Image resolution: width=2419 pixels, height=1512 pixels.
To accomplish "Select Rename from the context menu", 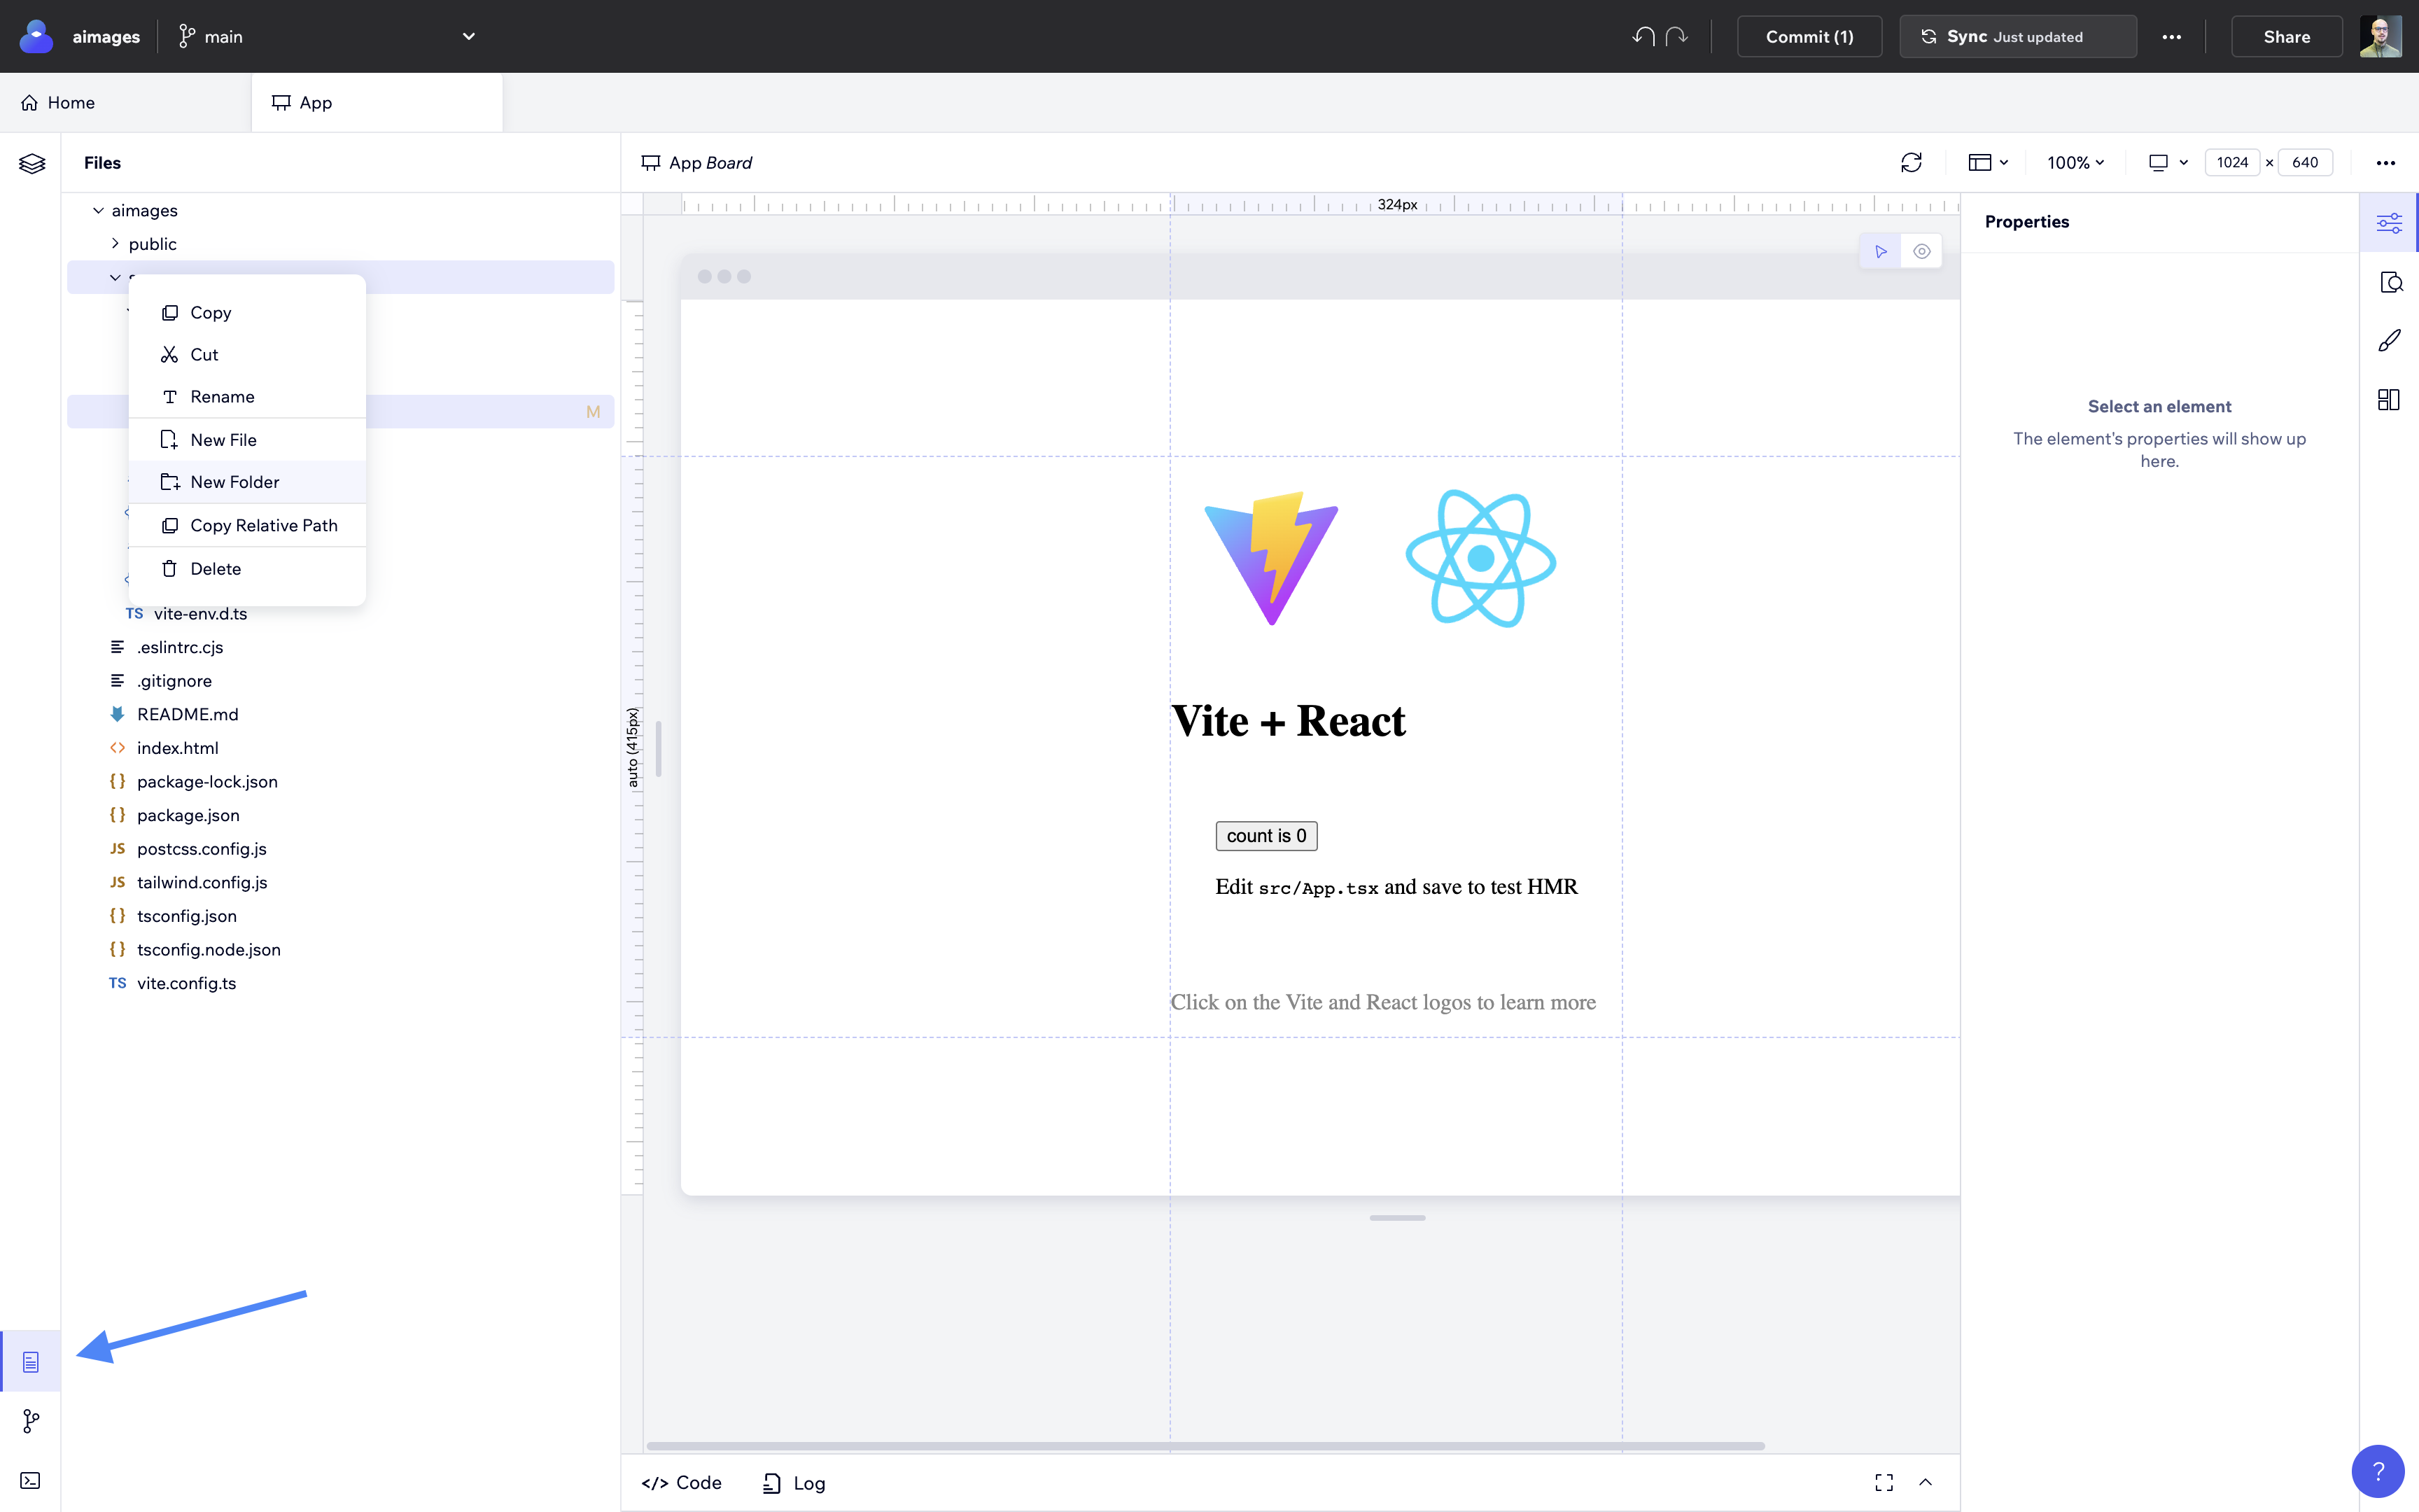I will [222, 396].
